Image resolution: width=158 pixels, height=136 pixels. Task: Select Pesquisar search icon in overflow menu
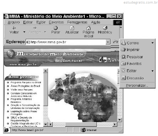tap(123, 57)
